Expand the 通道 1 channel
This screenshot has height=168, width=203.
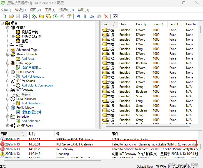coord(13,41)
